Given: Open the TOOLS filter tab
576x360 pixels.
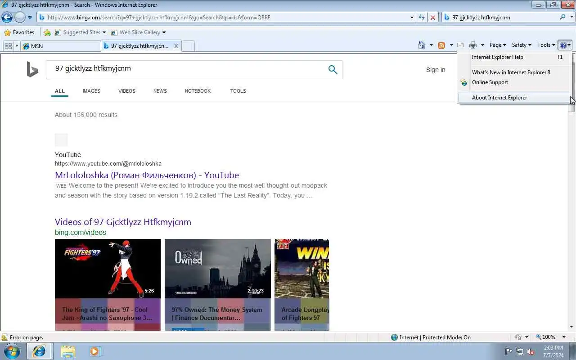Looking at the screenshot, I should coord(238,91).
